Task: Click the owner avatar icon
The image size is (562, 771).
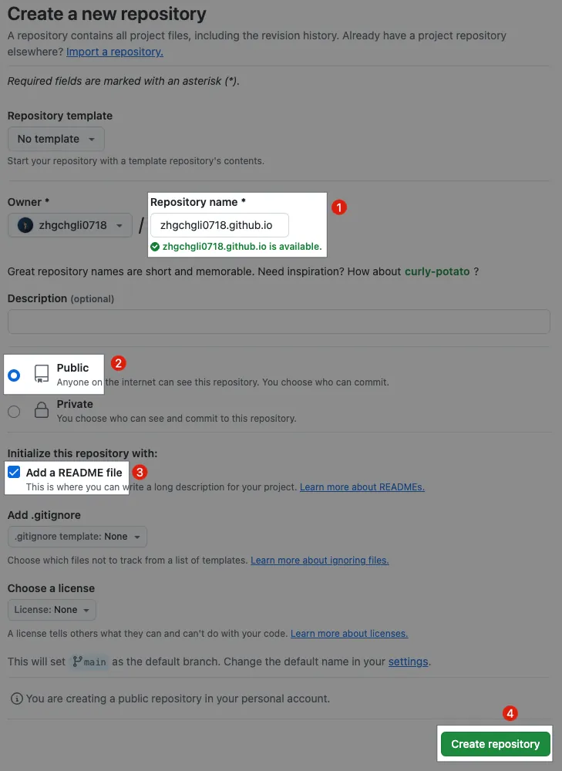Action: point(25,226)
